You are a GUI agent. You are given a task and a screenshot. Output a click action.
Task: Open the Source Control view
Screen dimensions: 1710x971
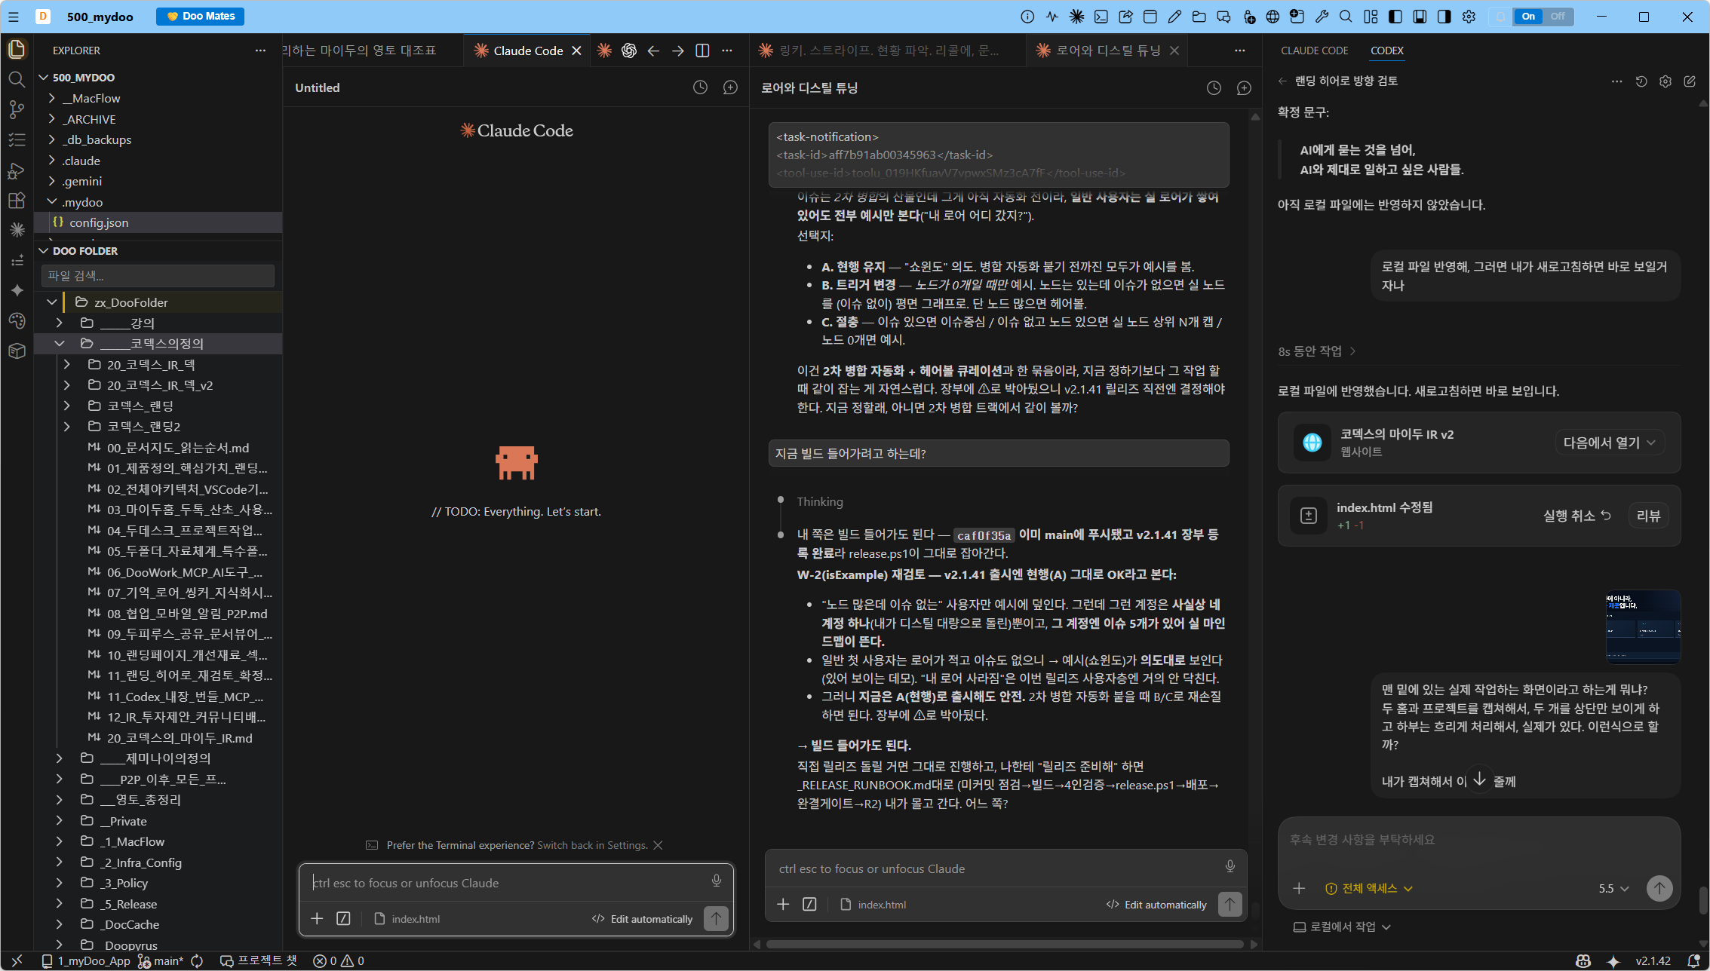[17, 110]
